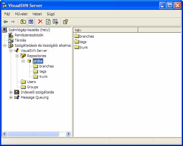Screen dimensions: 183x146
Task: Click the Indexelő szolgáltatás icon
Action: click(x=17, y=92)
